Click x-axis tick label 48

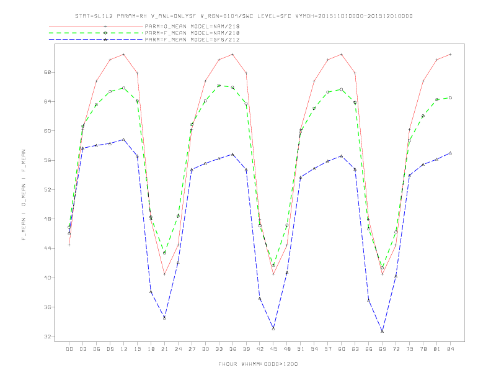tap(287, 349)
